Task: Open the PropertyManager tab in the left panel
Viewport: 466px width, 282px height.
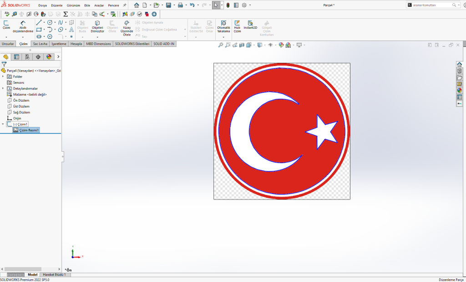Action: [17, 57]
